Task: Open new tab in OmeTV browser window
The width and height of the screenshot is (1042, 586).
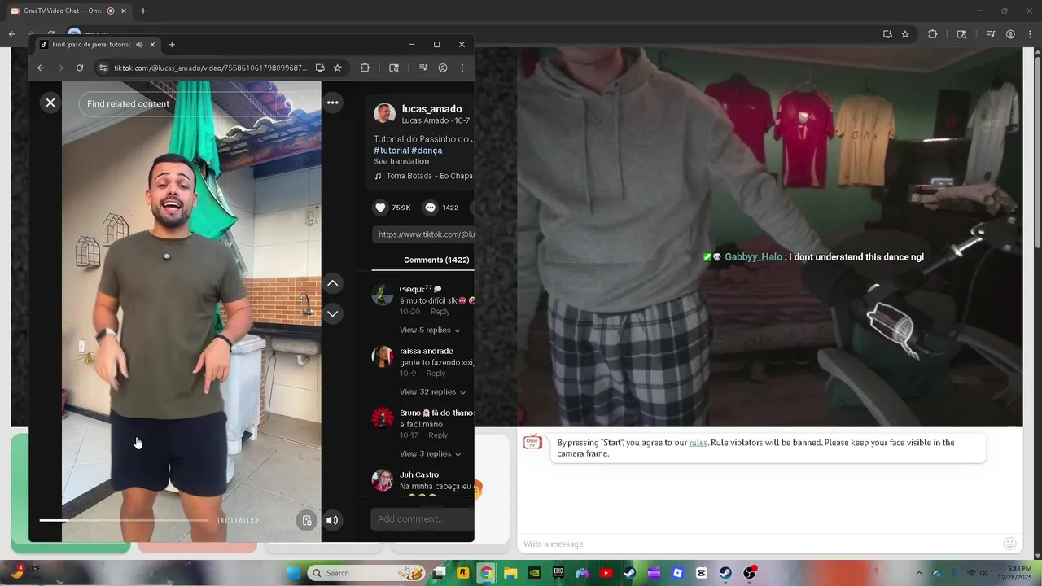Action: click(143, 11)
